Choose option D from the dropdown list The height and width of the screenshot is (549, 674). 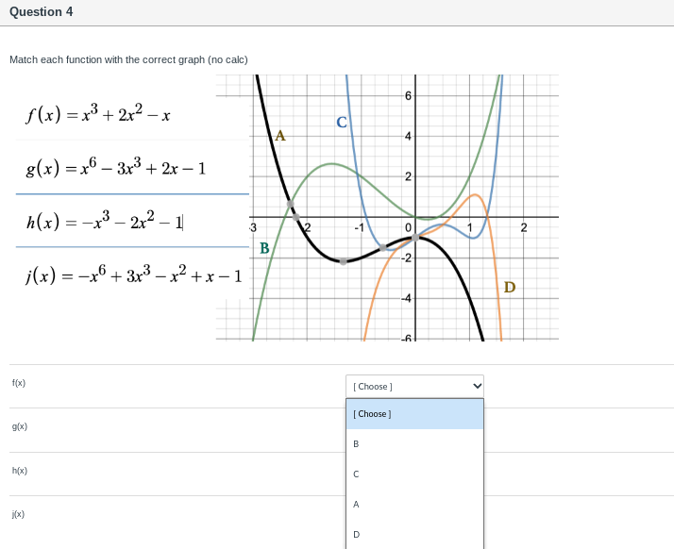(x=414, y=535)
